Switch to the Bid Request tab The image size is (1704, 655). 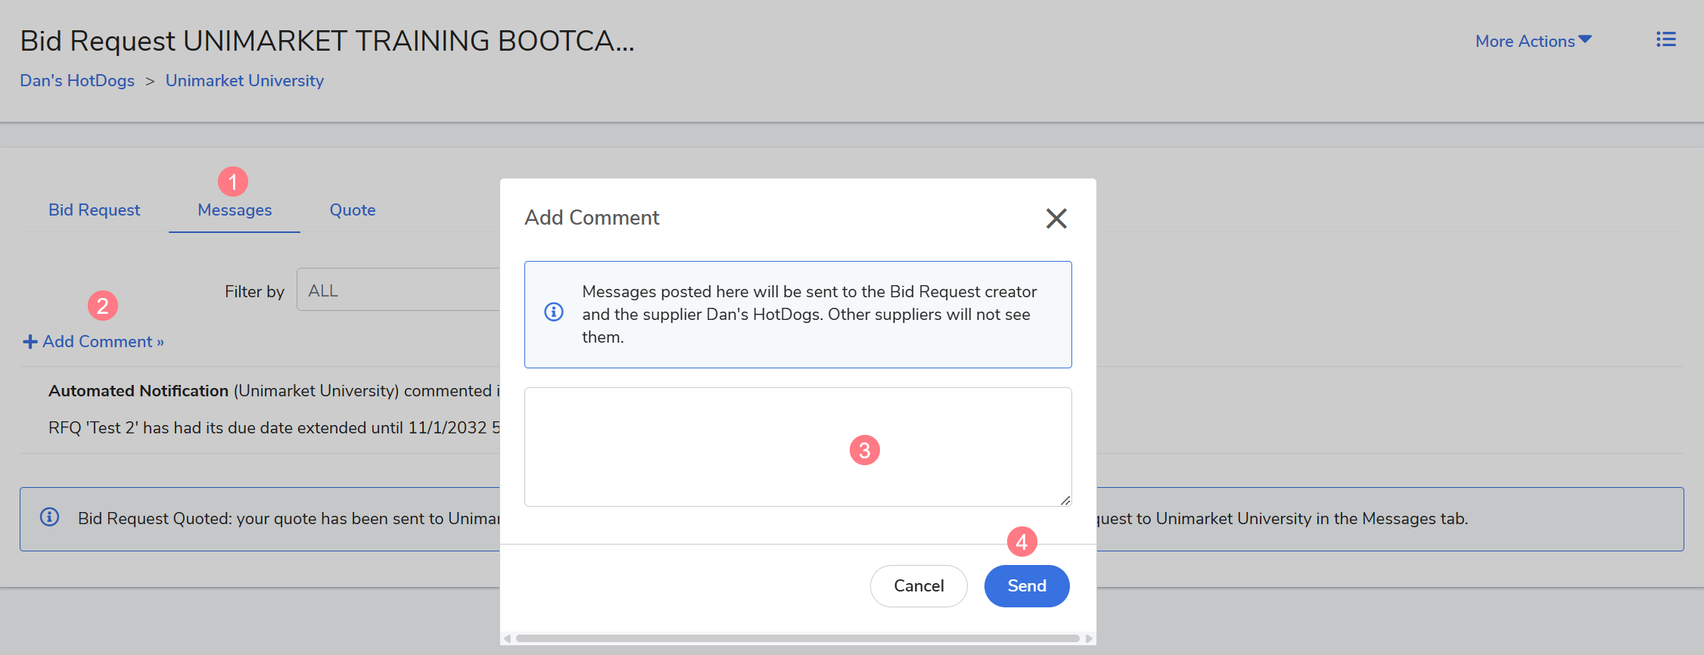tap(94, 210)
